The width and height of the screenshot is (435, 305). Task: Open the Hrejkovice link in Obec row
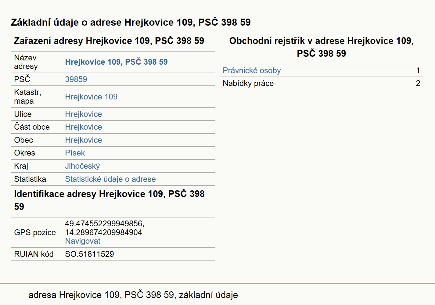pyautogui.click(x=84, y=140)
